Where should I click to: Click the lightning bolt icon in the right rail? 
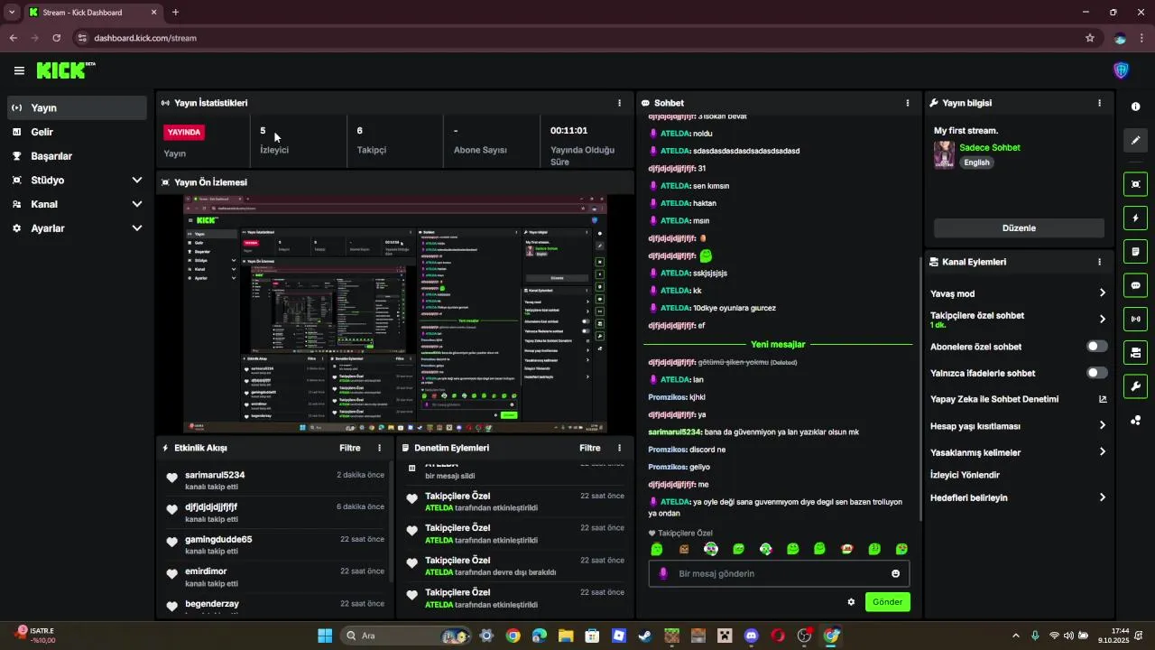pos(1135,218)
